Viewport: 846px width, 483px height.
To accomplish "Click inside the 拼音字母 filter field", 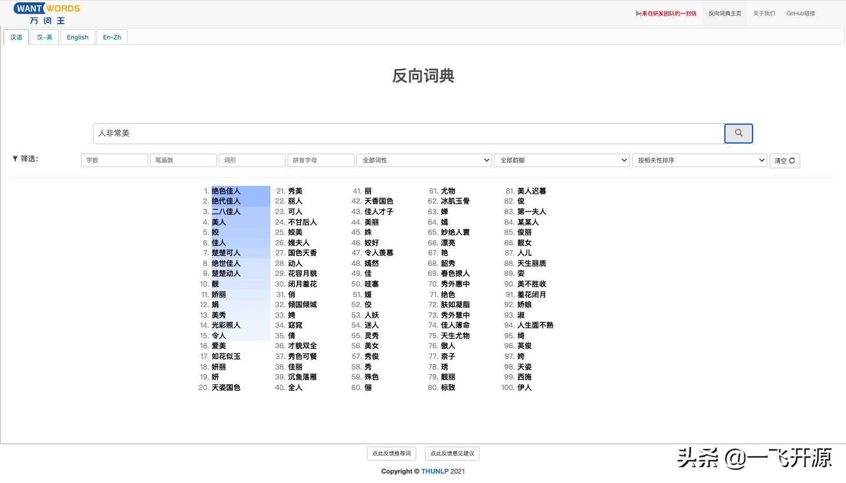I will [320, 160].
